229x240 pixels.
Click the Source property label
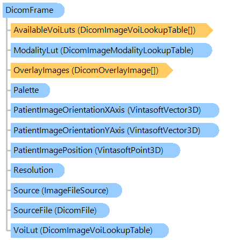point(26,190)
